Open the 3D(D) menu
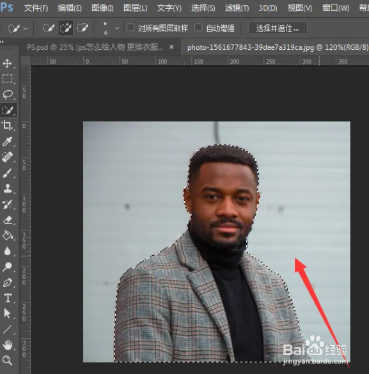Viewport: 369px width, 374px height. 268,8
